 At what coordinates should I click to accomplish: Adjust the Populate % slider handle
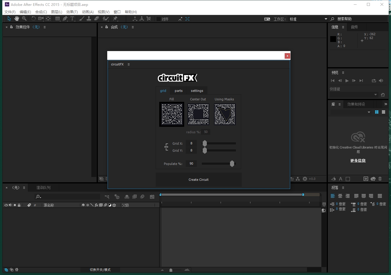click(232, 164)
